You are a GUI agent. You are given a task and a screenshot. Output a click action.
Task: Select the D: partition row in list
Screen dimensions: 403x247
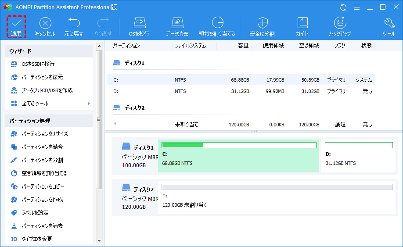(x=241, y=91)
